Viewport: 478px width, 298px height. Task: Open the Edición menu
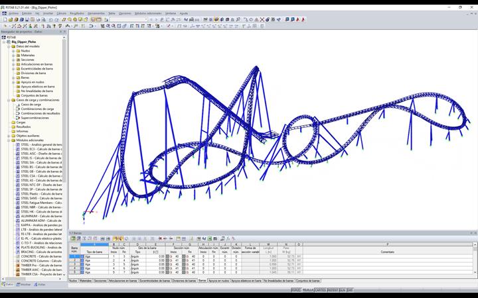pos(27,13)
